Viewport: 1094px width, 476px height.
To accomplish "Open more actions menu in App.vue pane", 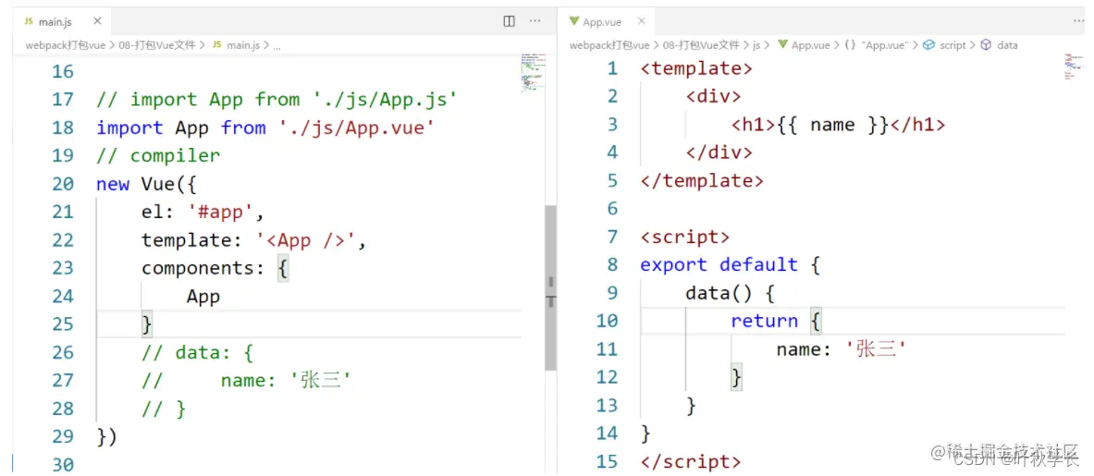I will point(1080,21).
